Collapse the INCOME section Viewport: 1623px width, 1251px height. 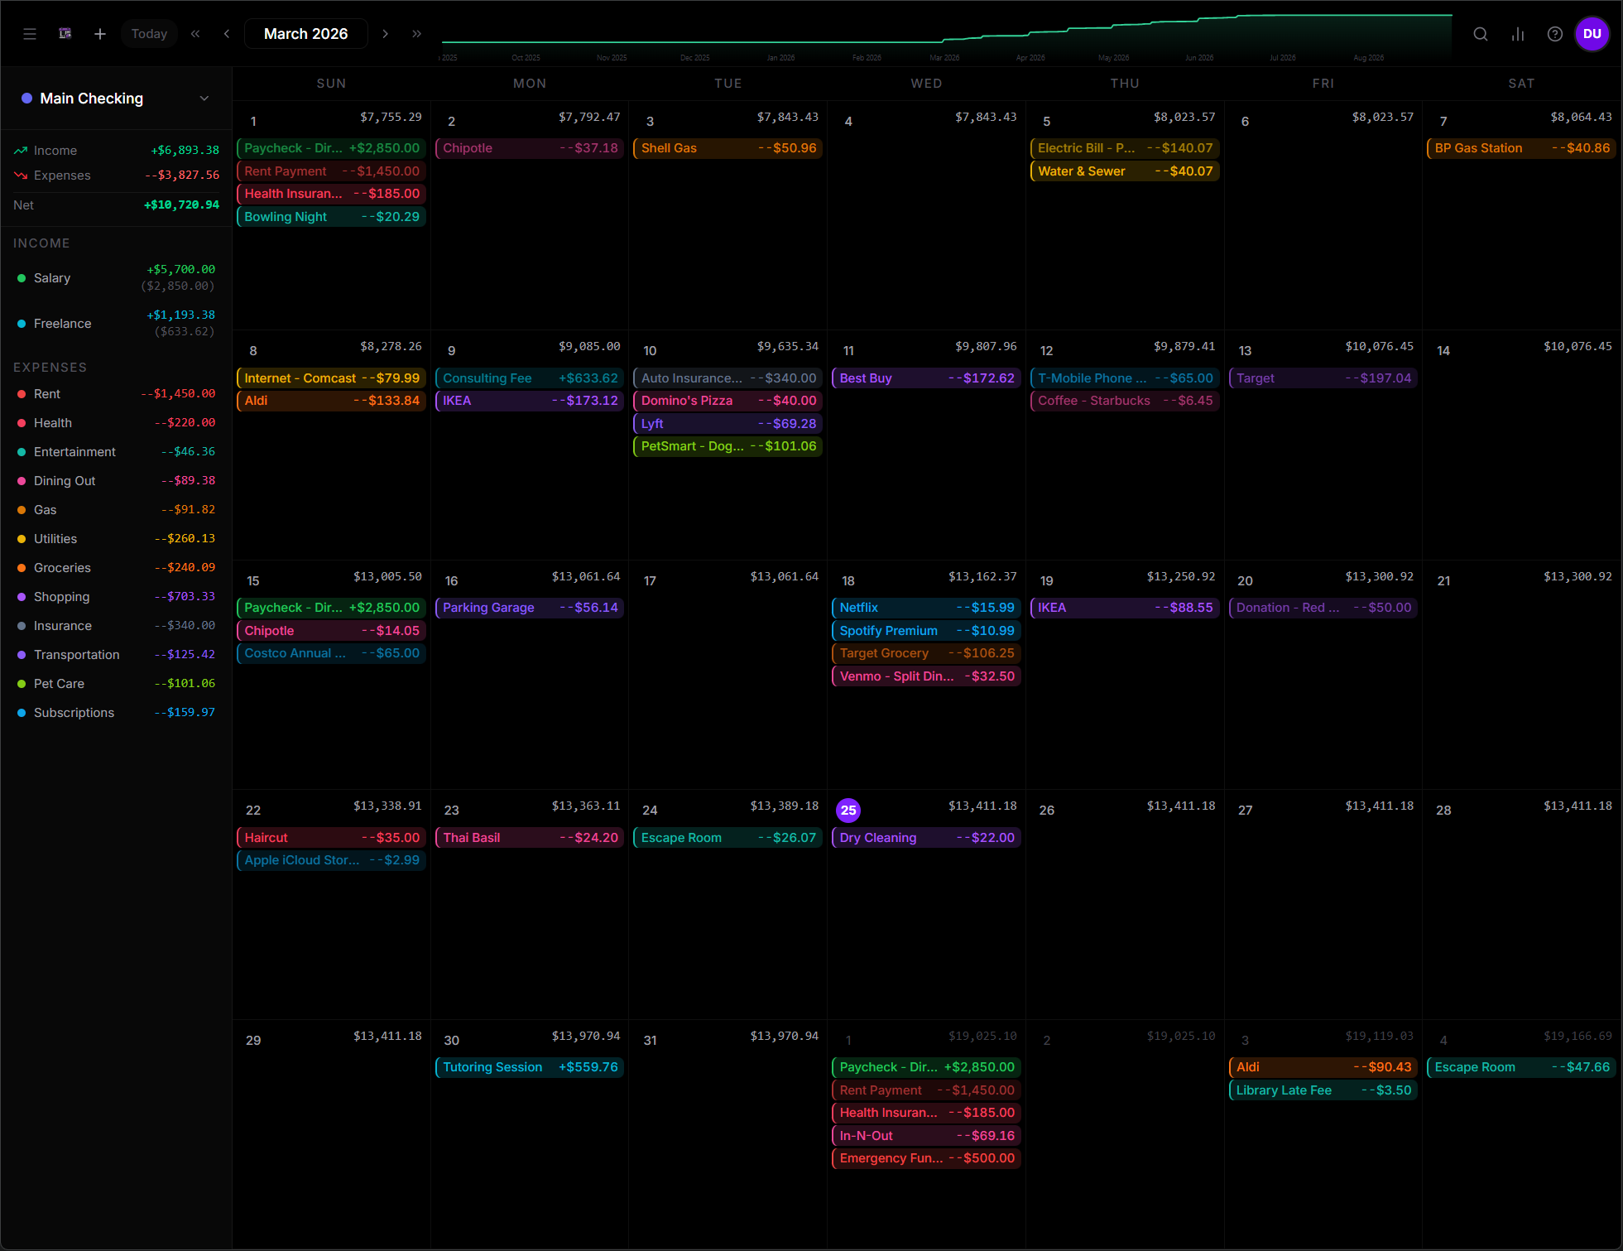41,243
